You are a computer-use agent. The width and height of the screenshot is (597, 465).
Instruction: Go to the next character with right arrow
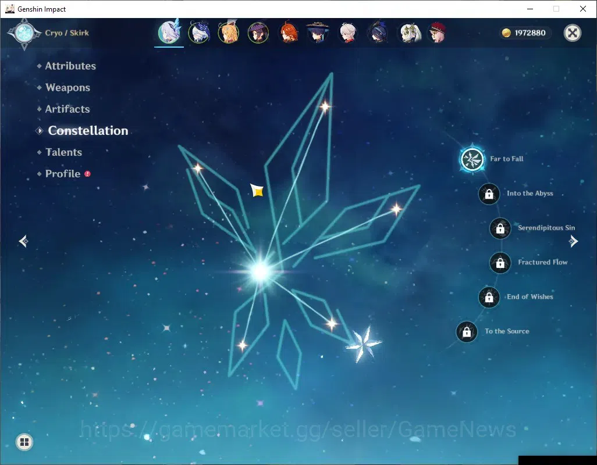[x=573, y=241]
